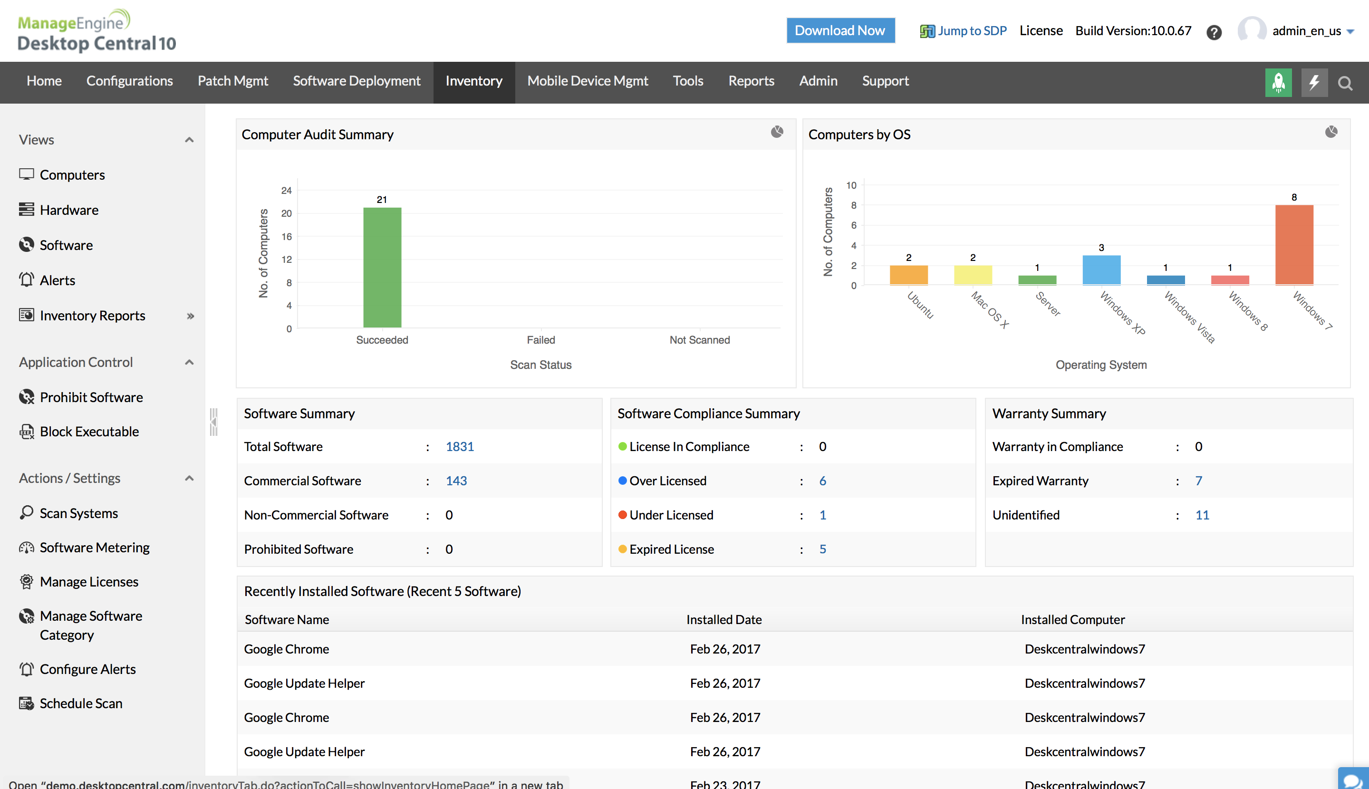Open Prohibit Software in sidebar
The width and height of the screenshot is (1369, 789).
pyautogui.click(x=91, y=397)
